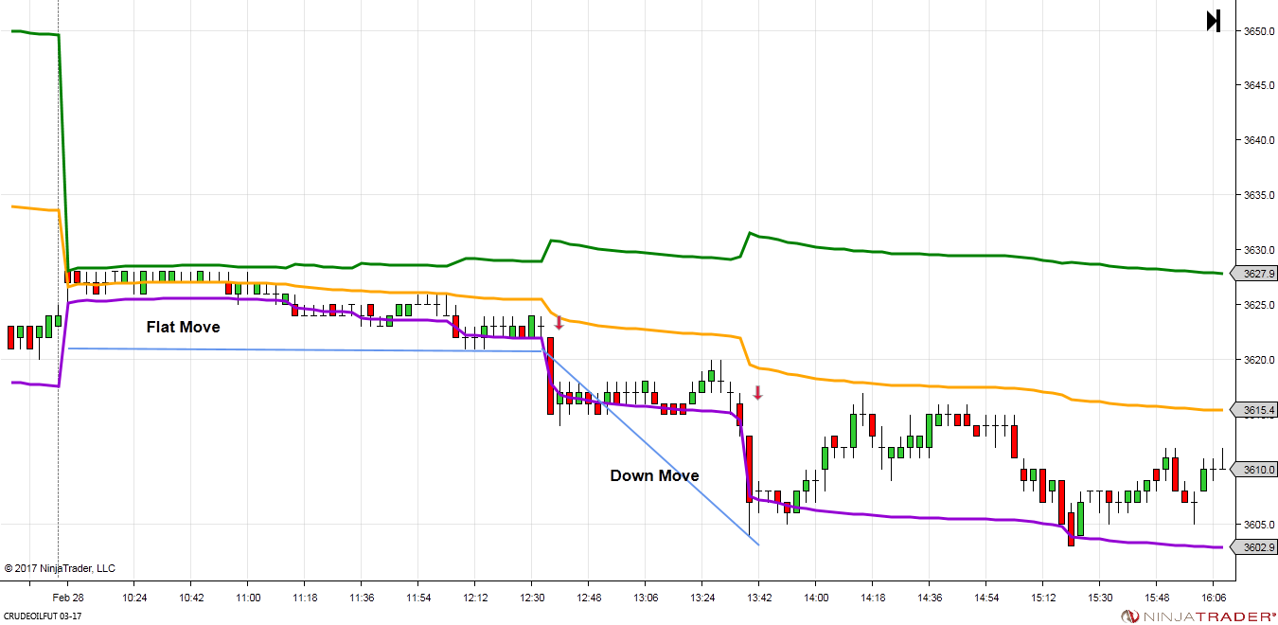The width and height of the screenshot is (1278, 625).
Task: Click the 14:18 time axis label
Action: pyautogui.click(x=872, y=598)
